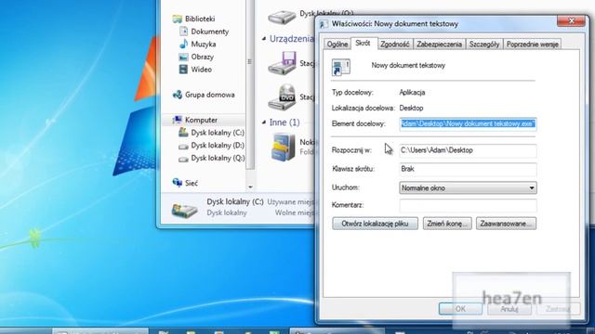
Task: Click the Dysk lokalny (C:) drive icon in the tree
Action: point(184,133)
